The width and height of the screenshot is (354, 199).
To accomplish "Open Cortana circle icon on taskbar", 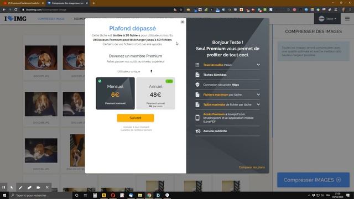I will click(x=76, y=195).
